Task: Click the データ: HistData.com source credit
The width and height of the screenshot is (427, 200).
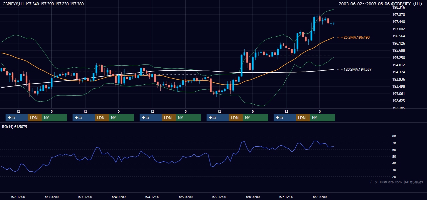Action: 396,182
